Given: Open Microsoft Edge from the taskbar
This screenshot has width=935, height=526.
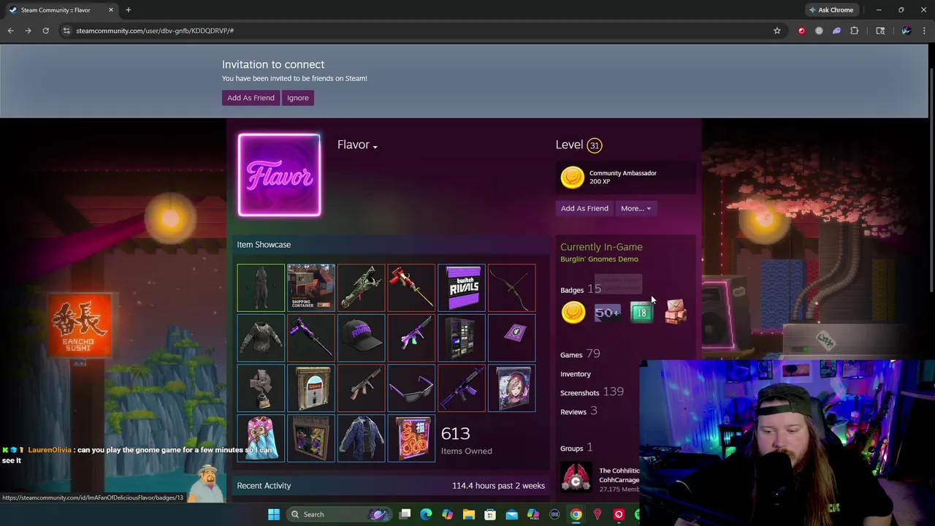Looking at the screenshot, I should (426, 514).
